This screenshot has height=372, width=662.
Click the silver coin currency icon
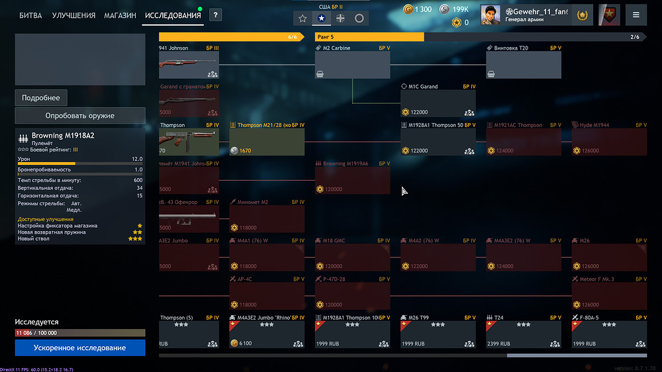point(445,9)
